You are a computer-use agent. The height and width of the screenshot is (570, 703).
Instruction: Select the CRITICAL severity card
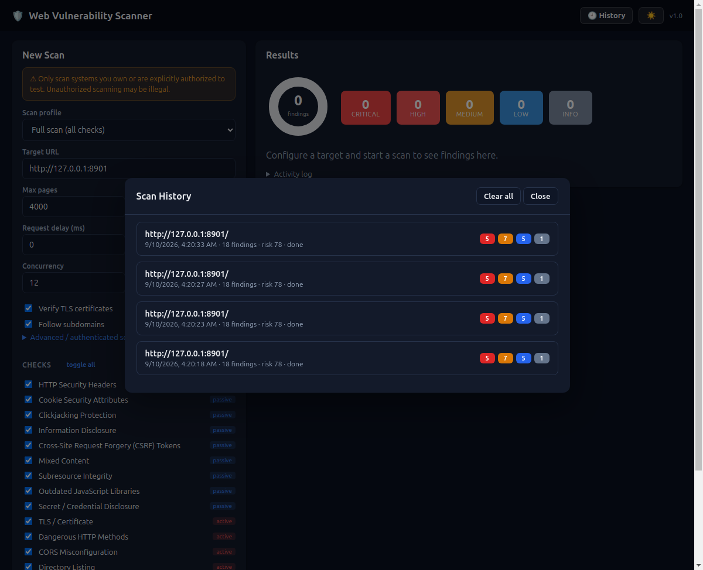(x=366, y=108)
